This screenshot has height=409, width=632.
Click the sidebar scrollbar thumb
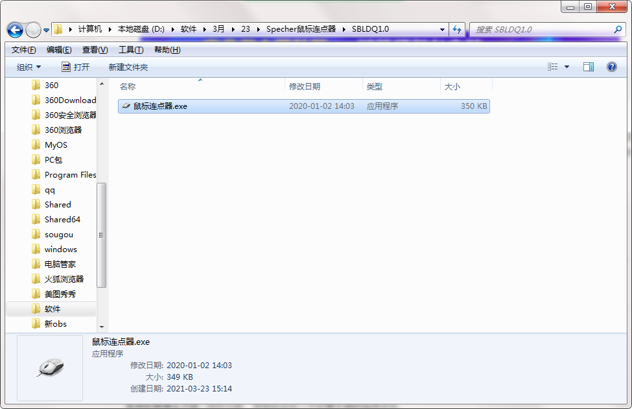point(102,235)
